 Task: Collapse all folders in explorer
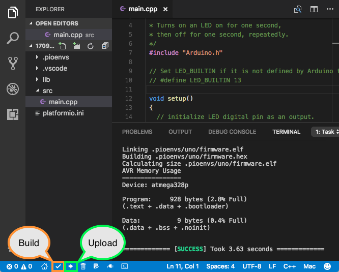point(105,46)
